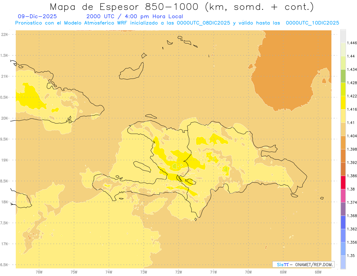This screenshot has height=276, width=357.
Task: Click the colorbar label 1.404
Action: point(352,136)
